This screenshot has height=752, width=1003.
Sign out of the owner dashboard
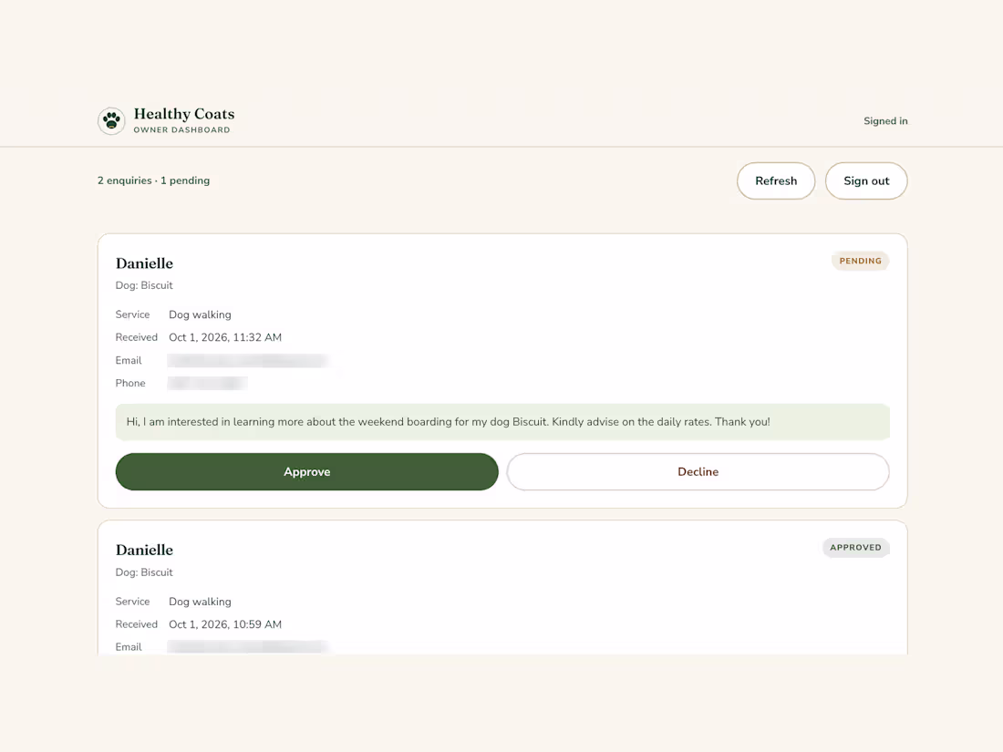coord(866,181)
